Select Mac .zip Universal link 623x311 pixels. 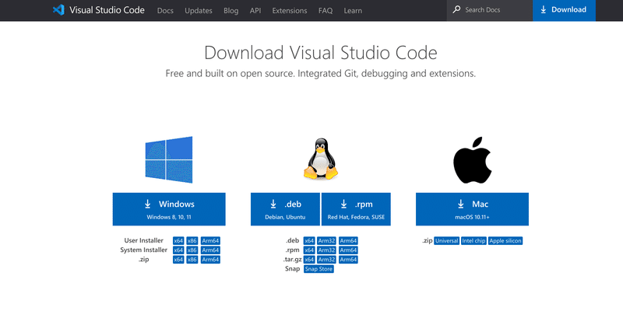pos(446,241)
